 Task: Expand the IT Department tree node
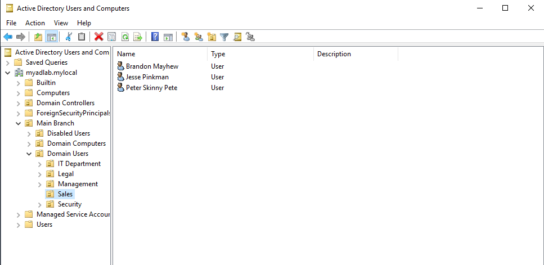39,164
